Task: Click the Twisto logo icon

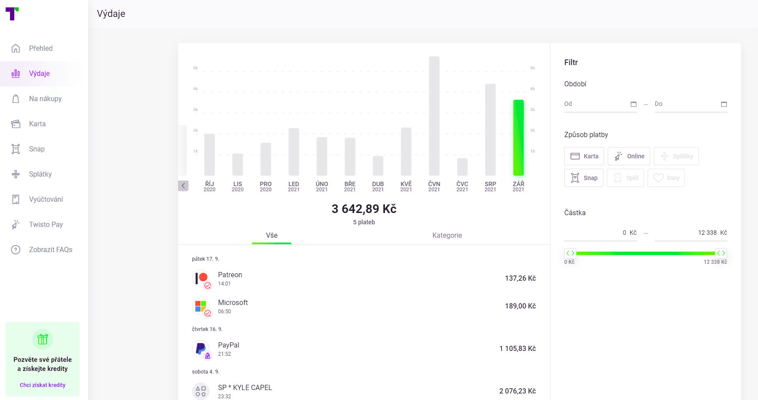Action: tap(12, 13)
